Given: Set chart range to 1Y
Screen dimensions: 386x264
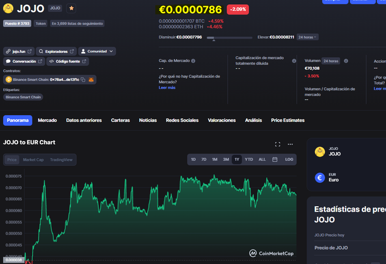Looking at the screenshot, I should (x=237, y=160).
